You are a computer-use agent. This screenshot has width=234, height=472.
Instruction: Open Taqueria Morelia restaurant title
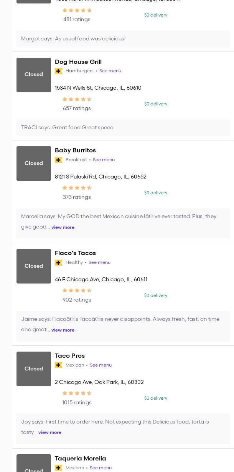tap(80, 459)
